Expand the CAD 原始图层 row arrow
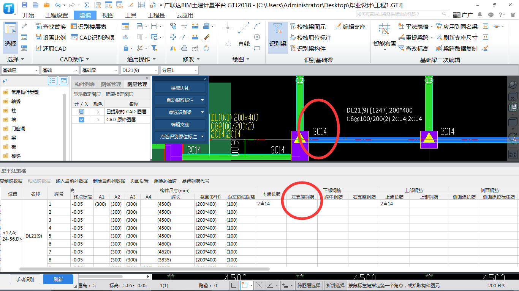519x291 pixels. 98,120
